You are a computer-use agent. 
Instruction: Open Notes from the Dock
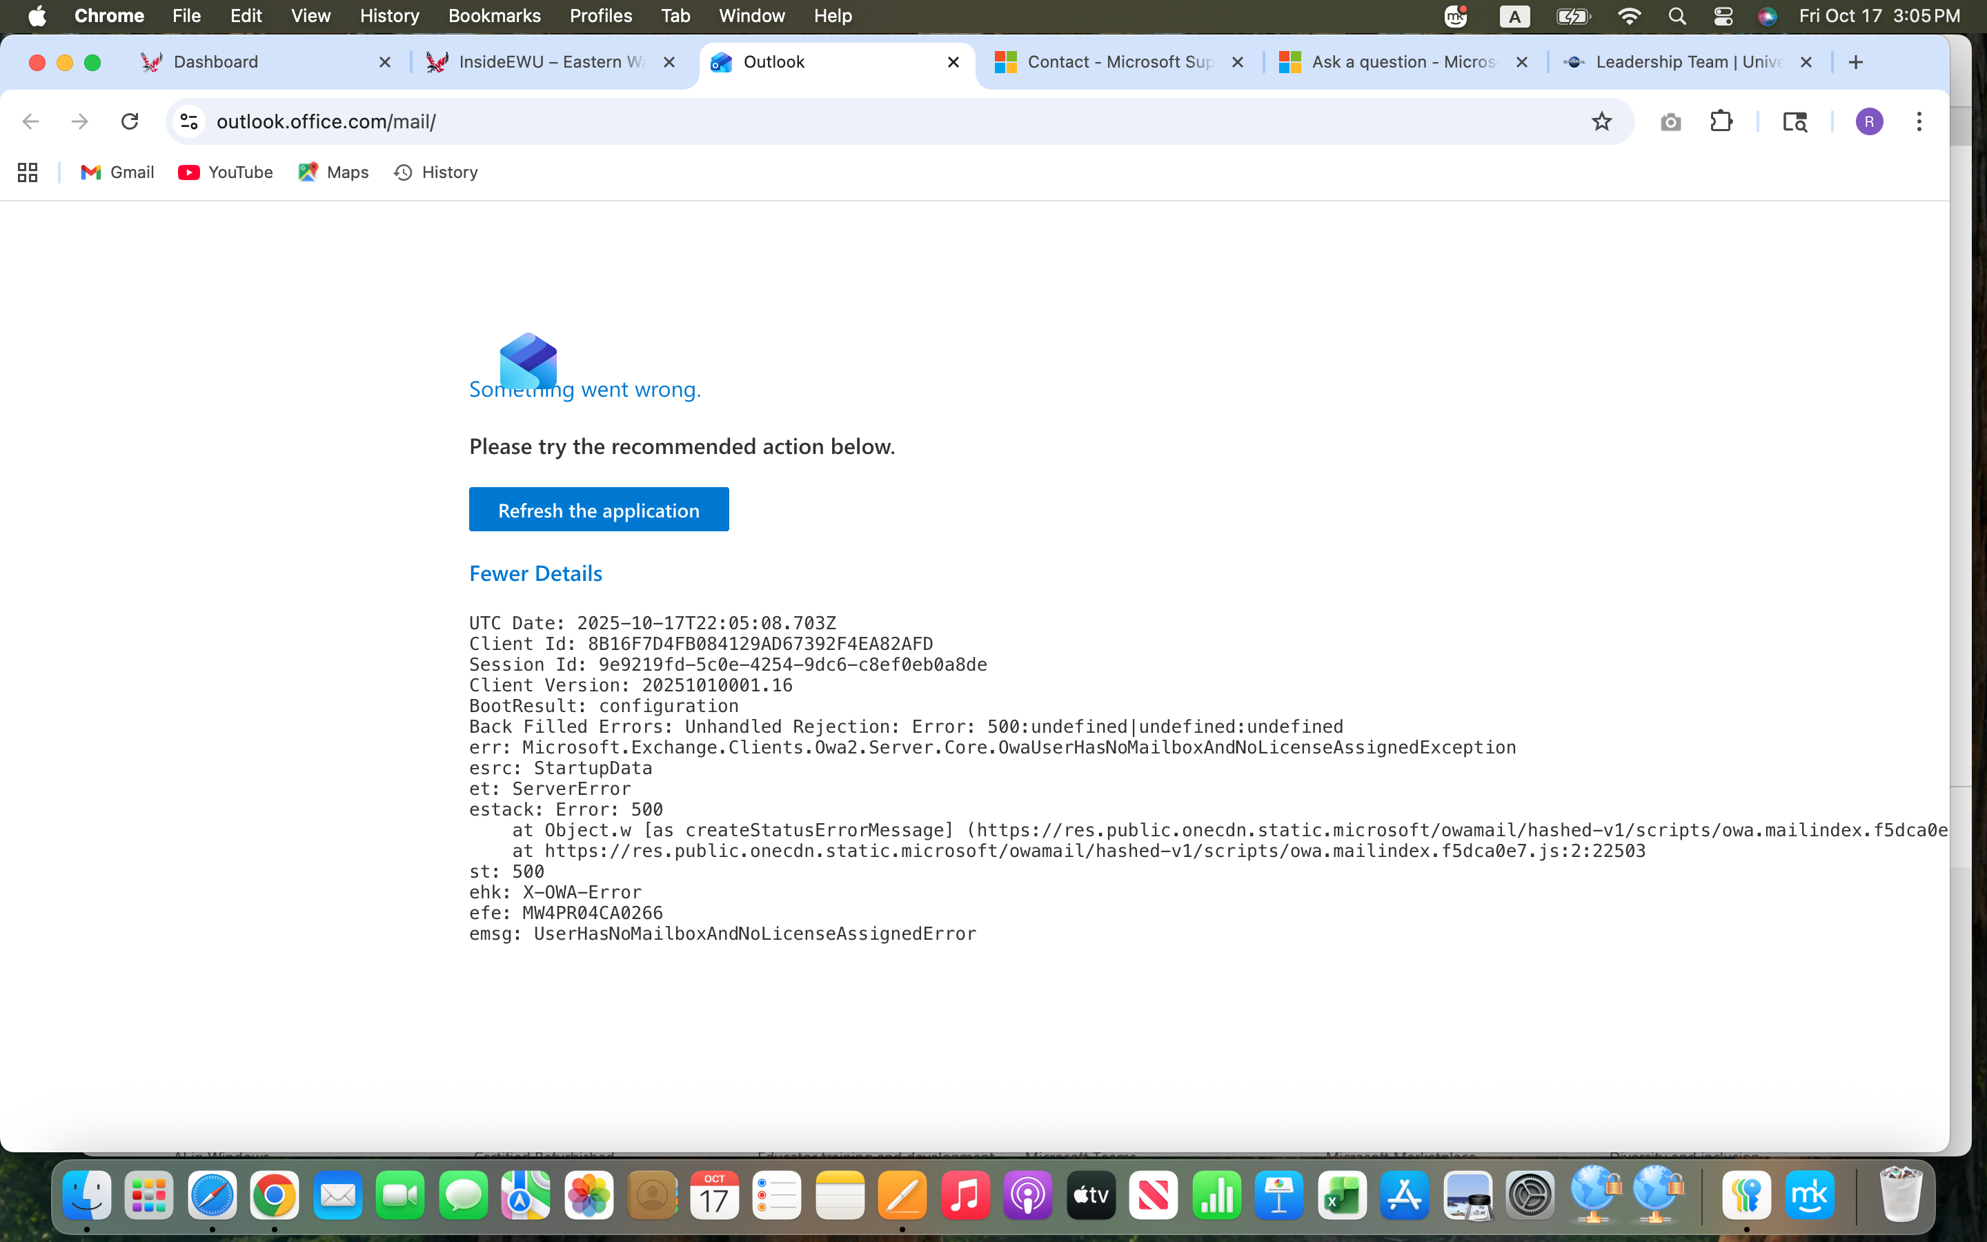[x=840, y=1195]
